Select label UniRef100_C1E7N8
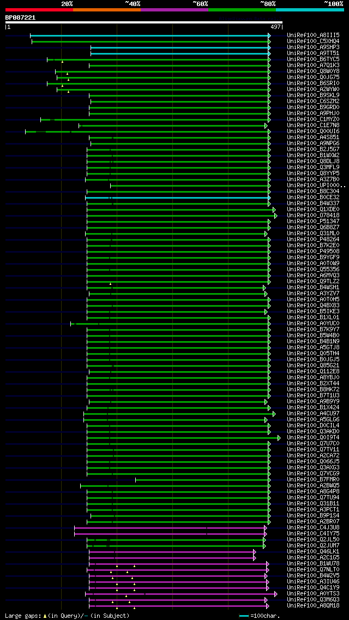349x620 pixels. [313, 126]
